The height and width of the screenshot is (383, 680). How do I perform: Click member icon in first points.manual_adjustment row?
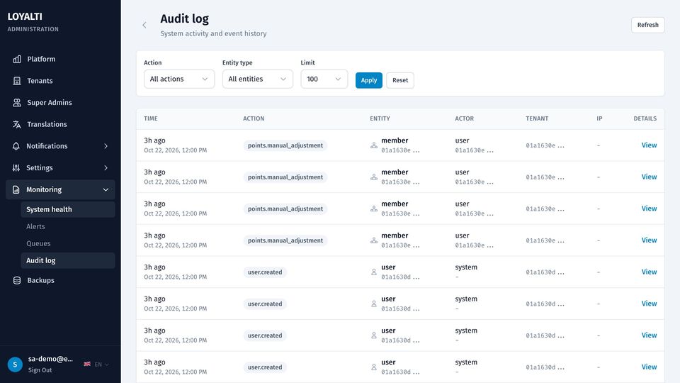374,145
